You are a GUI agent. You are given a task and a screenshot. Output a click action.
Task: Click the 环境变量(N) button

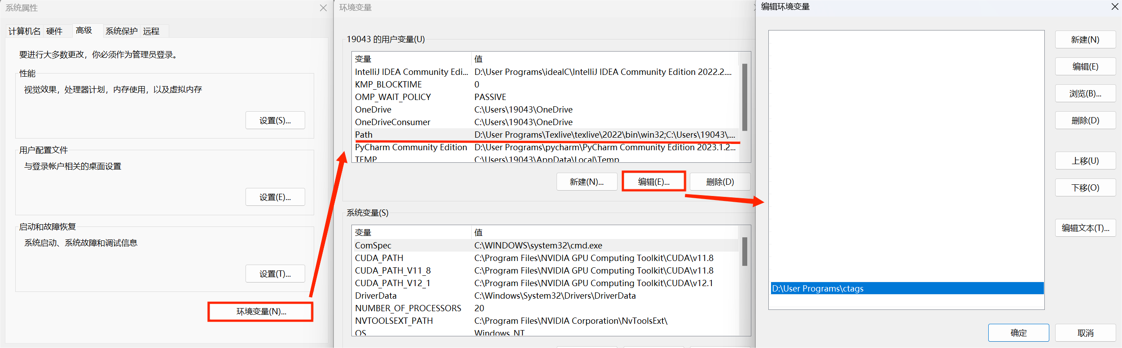click(x=261, y=312)
